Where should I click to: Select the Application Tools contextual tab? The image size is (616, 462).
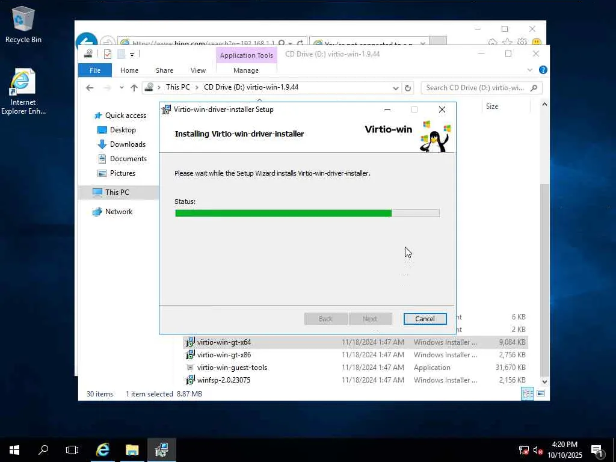point(246,55)
